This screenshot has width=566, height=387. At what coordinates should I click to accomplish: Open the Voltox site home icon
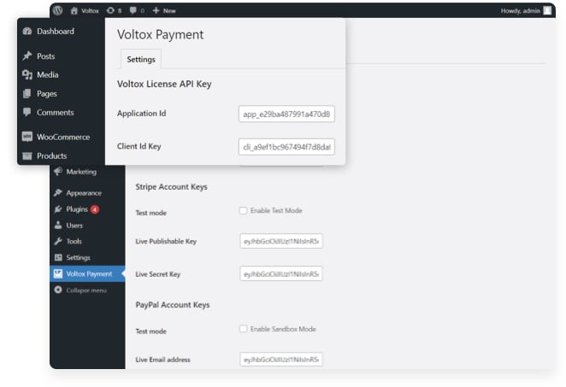74,10
